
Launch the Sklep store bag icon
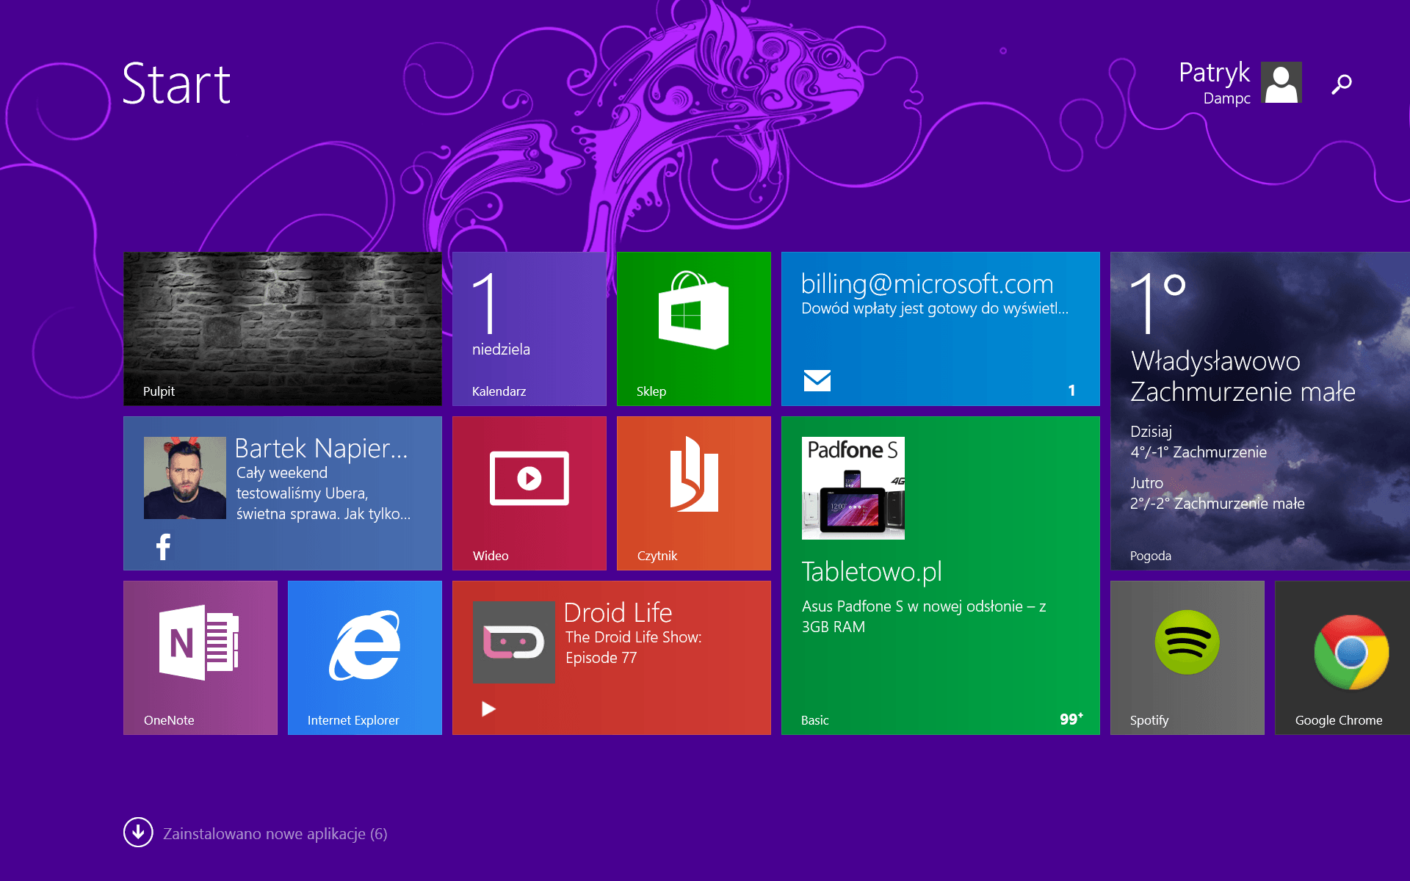click(x=693, y=310)
